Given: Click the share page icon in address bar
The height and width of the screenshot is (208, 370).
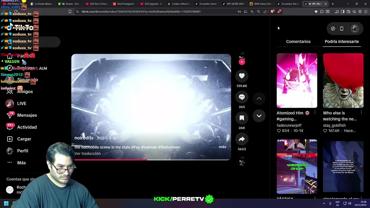Looking at the screenshot, I should [265, 12].
